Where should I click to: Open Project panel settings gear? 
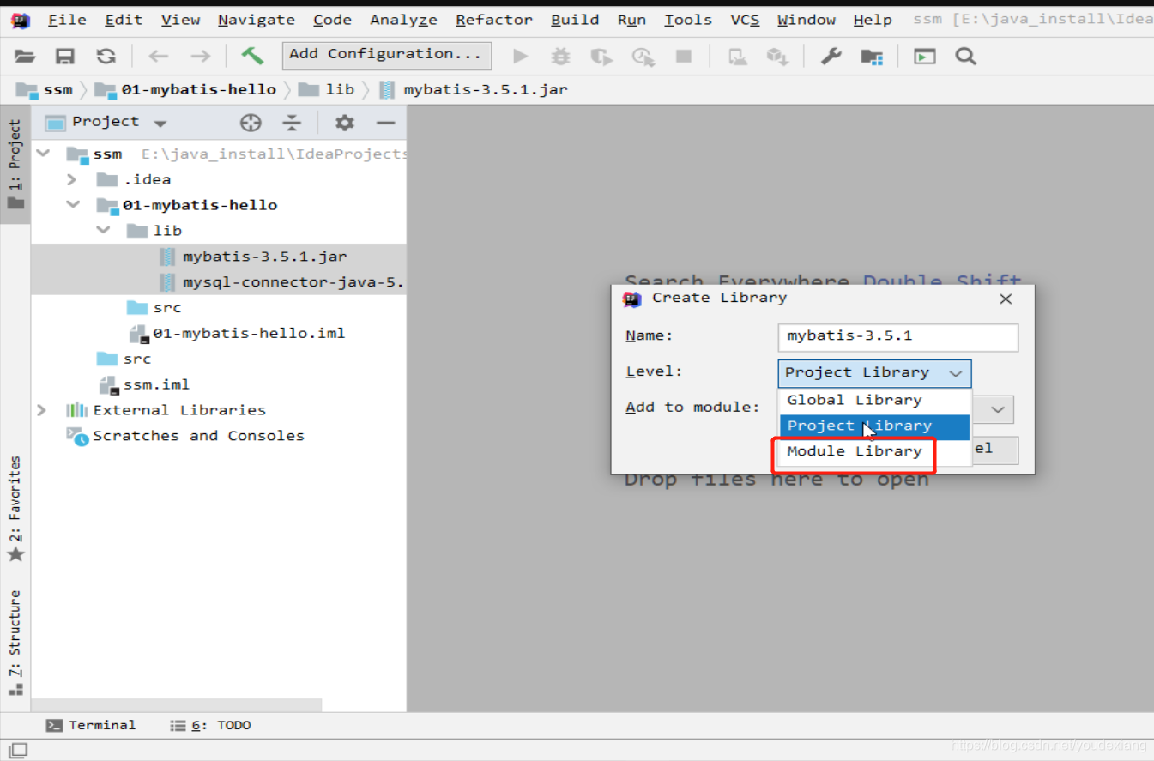click(343, 123)
